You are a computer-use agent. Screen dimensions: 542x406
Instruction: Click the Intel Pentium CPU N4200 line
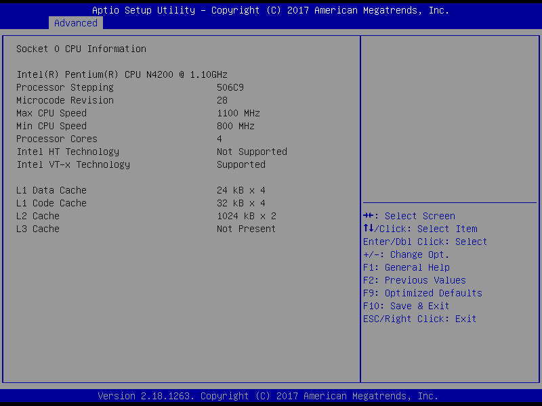click(131, 74)
